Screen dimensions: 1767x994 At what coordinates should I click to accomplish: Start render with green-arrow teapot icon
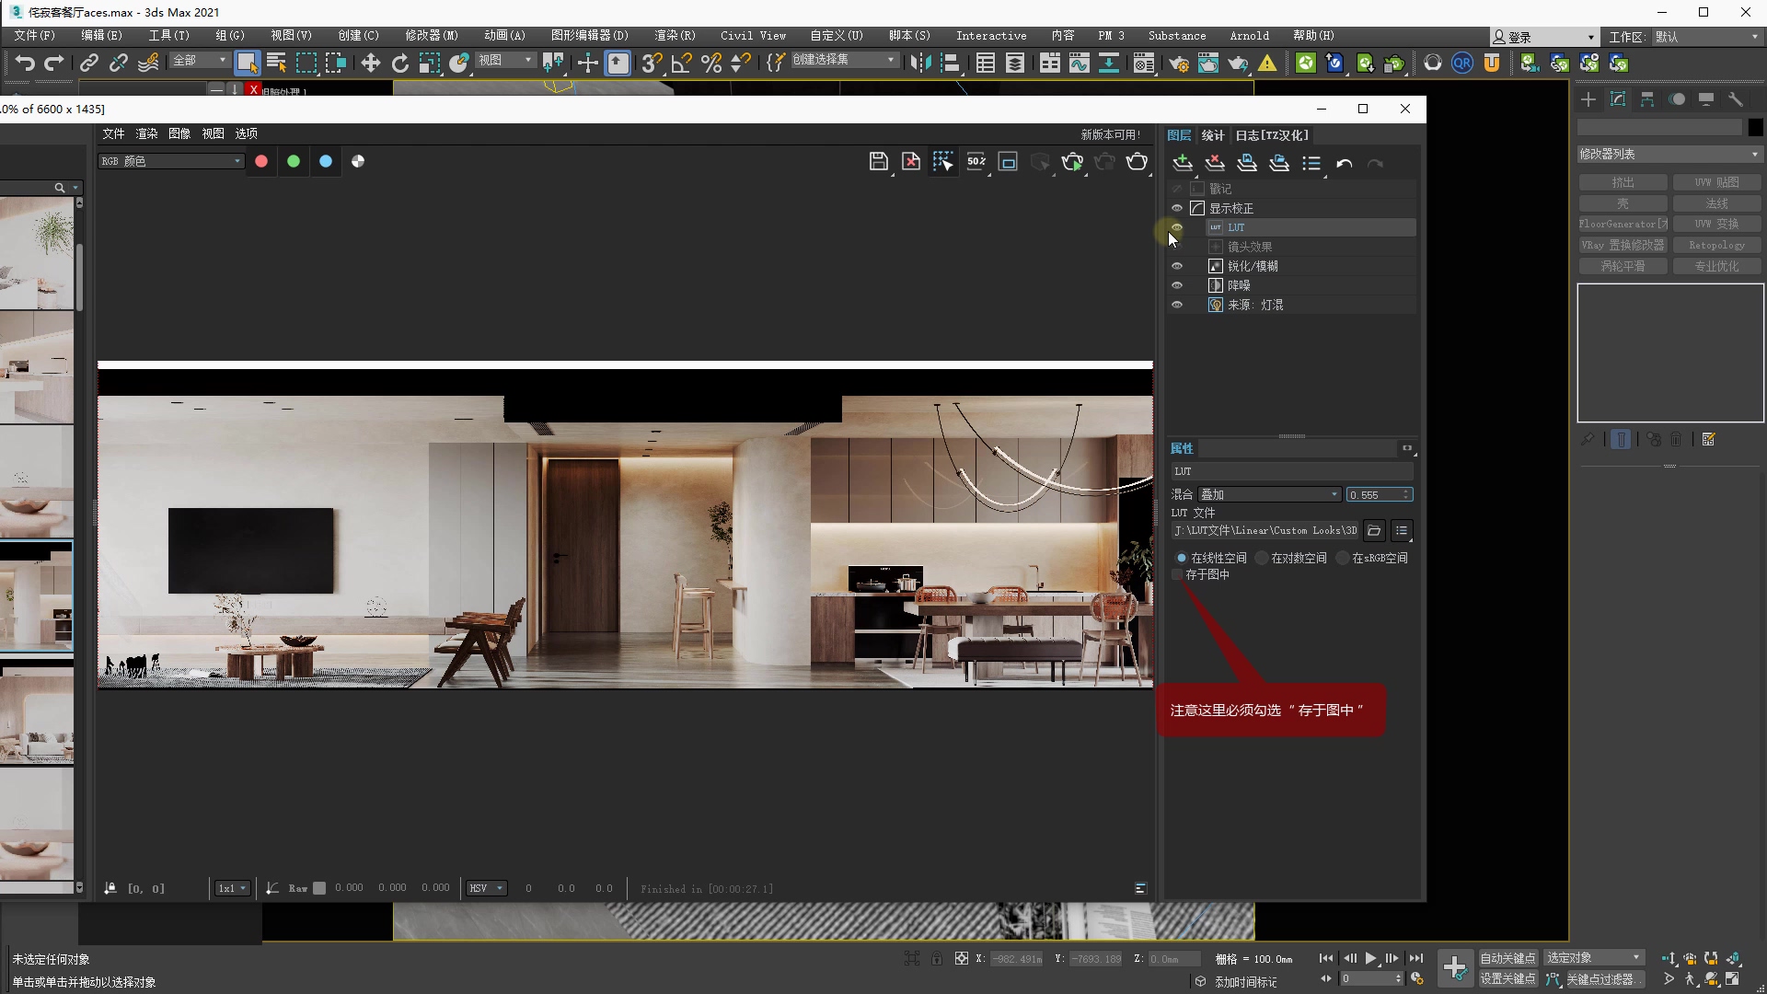pyautogui.click(x=1072, y=162)
